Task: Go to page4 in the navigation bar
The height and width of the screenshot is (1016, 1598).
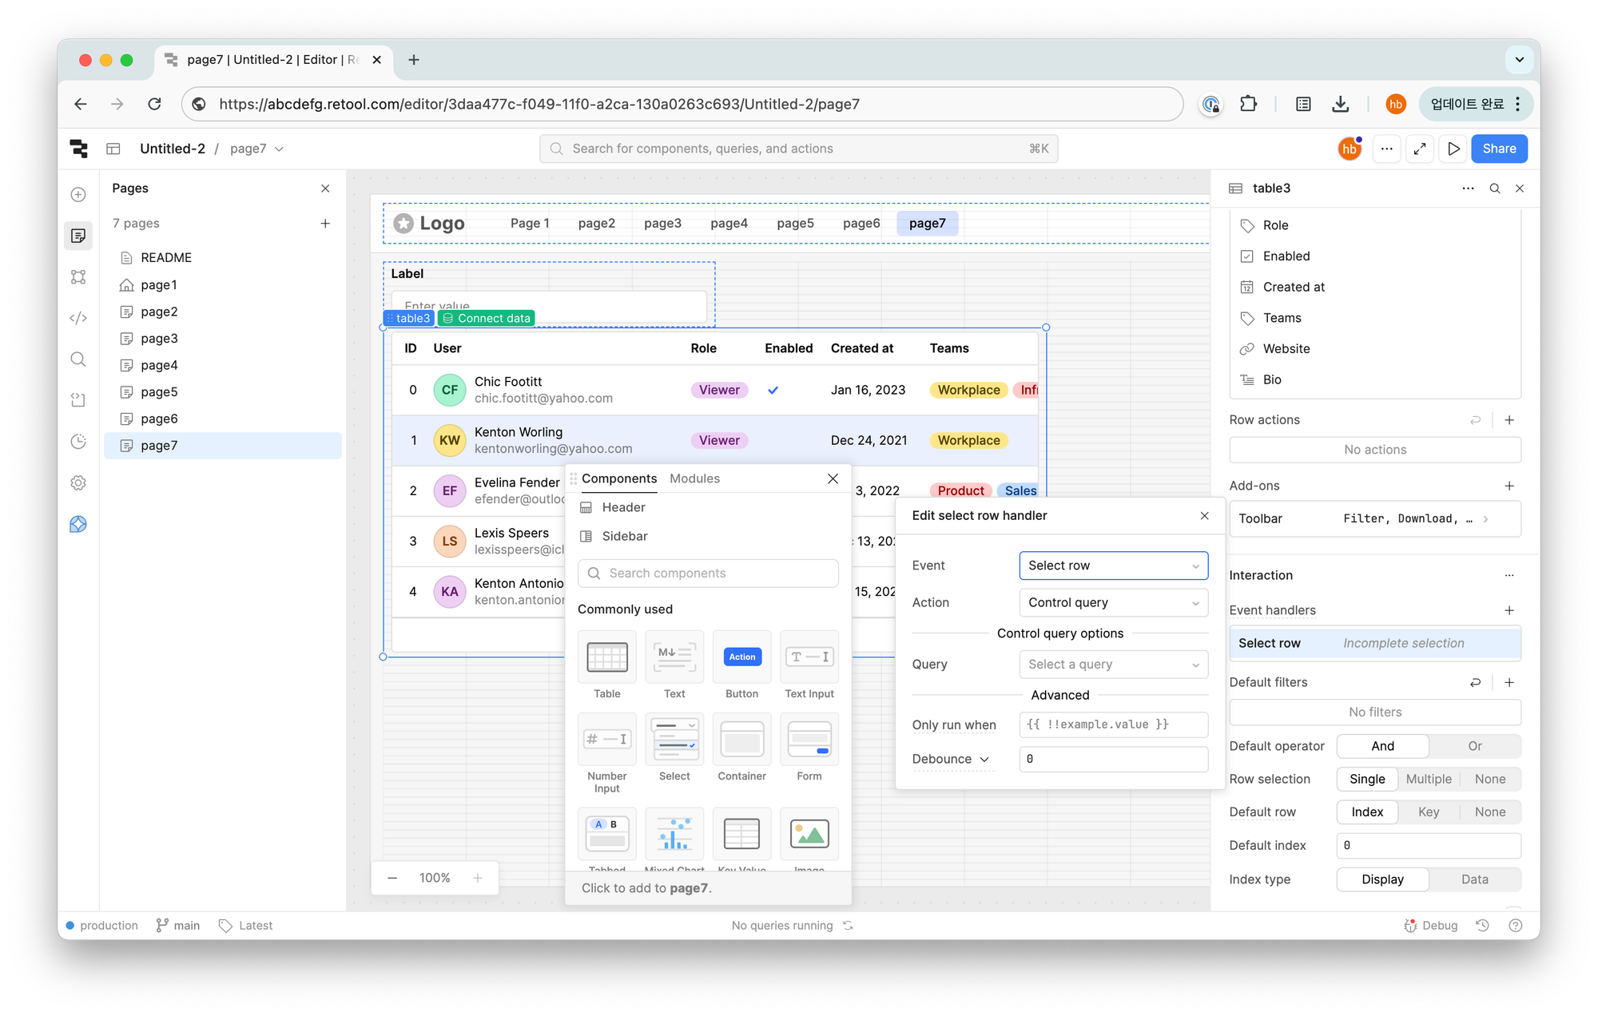Action: click(729, 224)
